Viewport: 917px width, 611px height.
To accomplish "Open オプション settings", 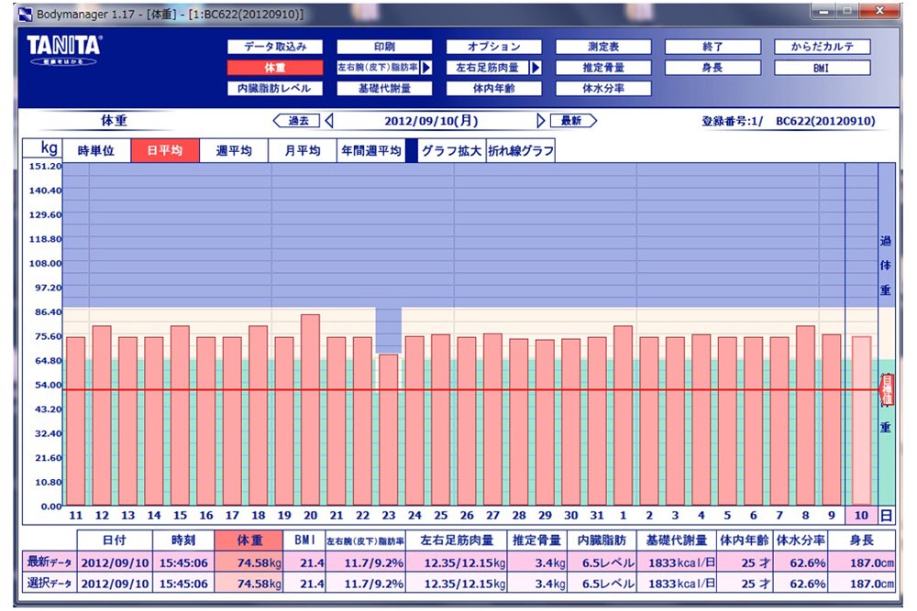I will [x=494, y=47].
